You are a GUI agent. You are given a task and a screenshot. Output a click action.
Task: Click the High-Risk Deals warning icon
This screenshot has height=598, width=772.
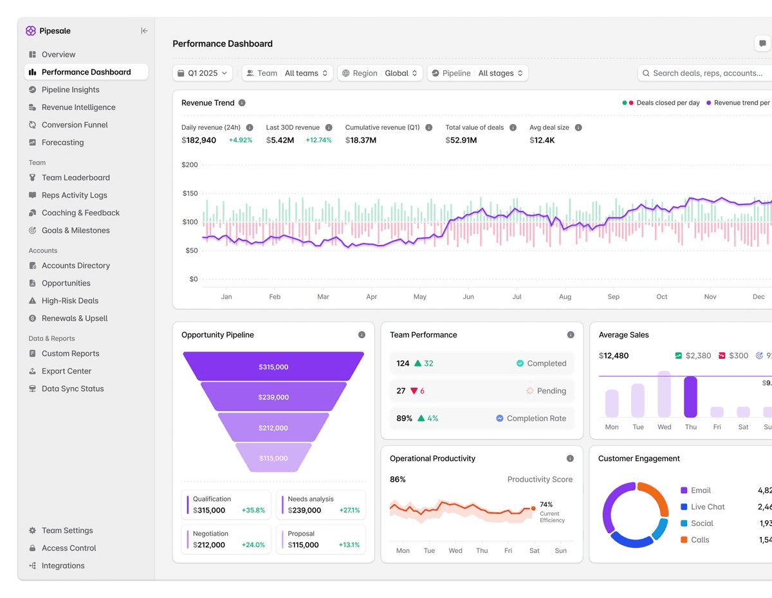tap(33, 301)
